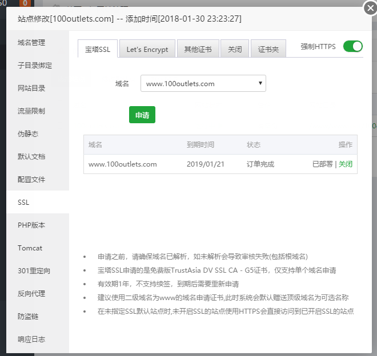Select the 关闭 tab
377x356 pixels.
[x=235, y=50]
